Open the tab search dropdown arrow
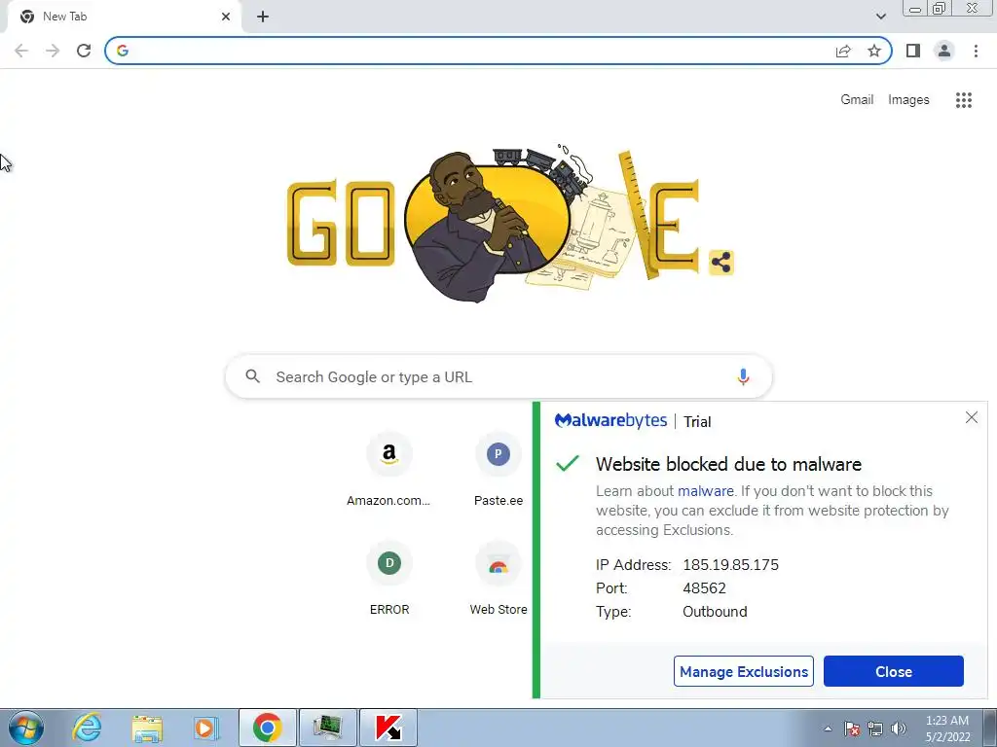 (880, 17)
